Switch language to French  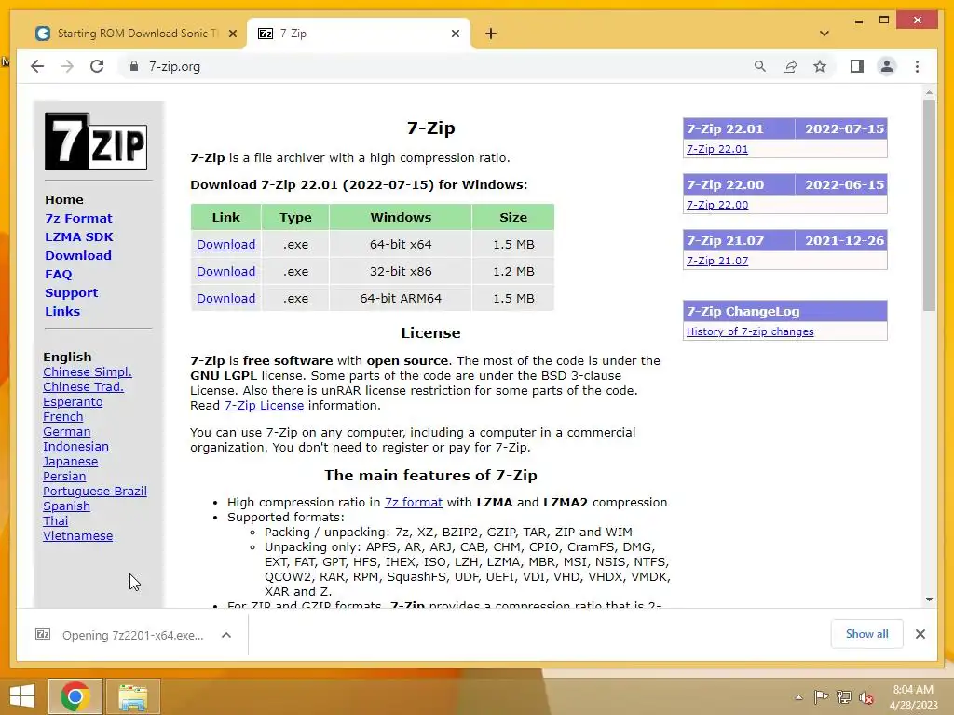coord(62,416)
